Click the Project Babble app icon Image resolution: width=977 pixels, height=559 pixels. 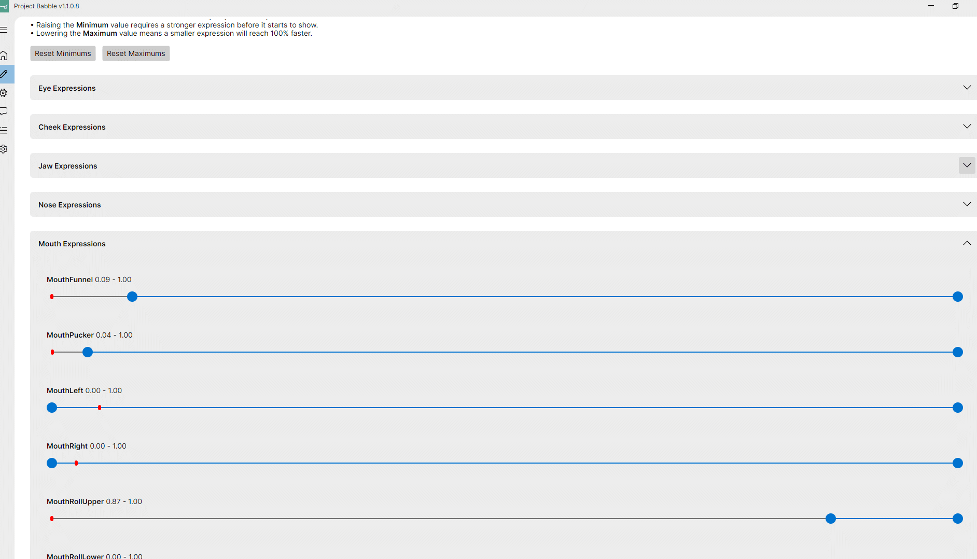(x=4, y=6)
